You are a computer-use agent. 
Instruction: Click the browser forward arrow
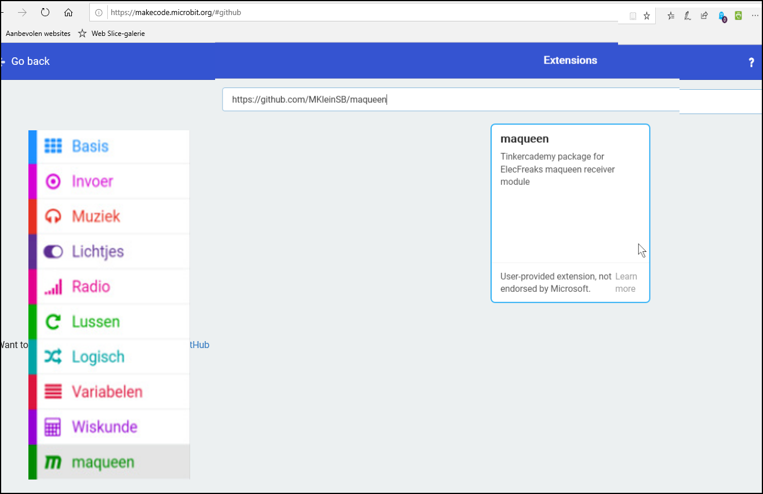[22, 12]
